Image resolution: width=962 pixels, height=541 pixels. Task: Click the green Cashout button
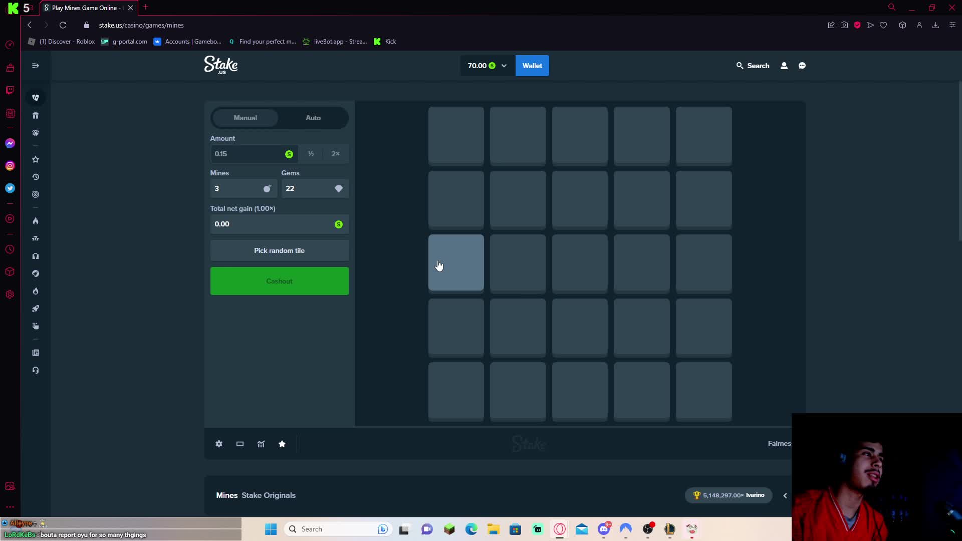pyautogui.click(x=279, y=281)
